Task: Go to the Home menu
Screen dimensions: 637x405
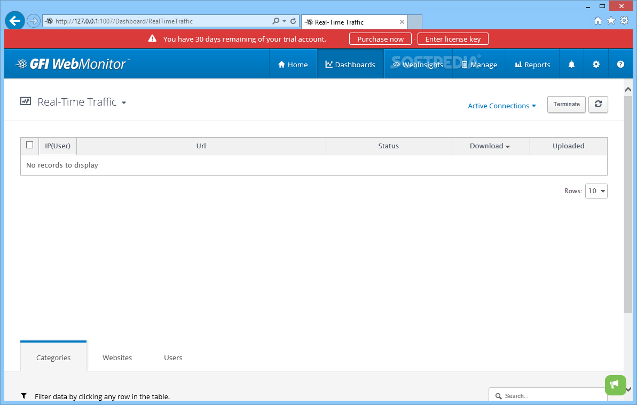Action: point(293,65)
